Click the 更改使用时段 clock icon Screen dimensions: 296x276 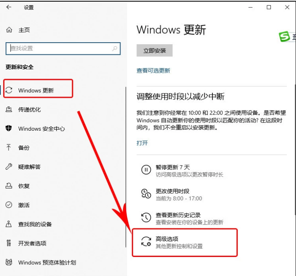[x=146, y=194]
